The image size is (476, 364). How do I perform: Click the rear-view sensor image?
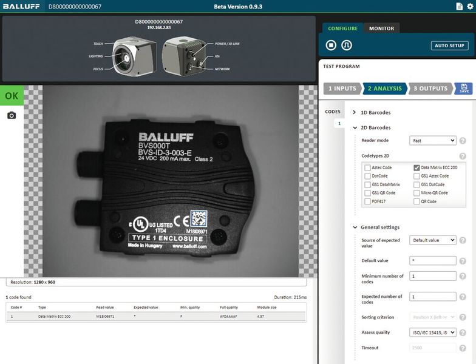click(183, 56)
